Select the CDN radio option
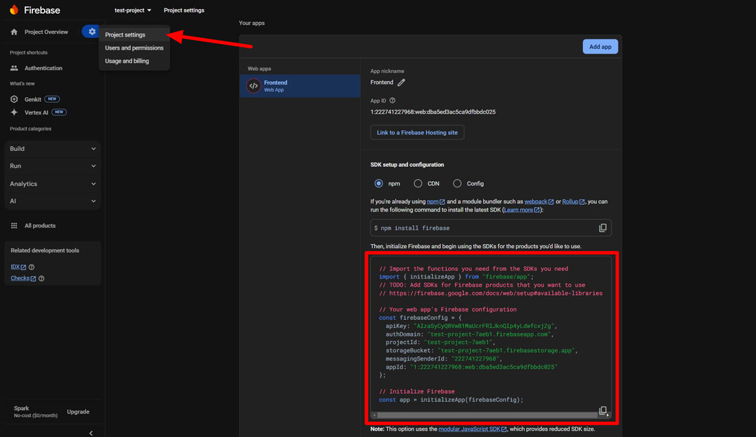This screenshot has height=437, width=756. point(418,183)
